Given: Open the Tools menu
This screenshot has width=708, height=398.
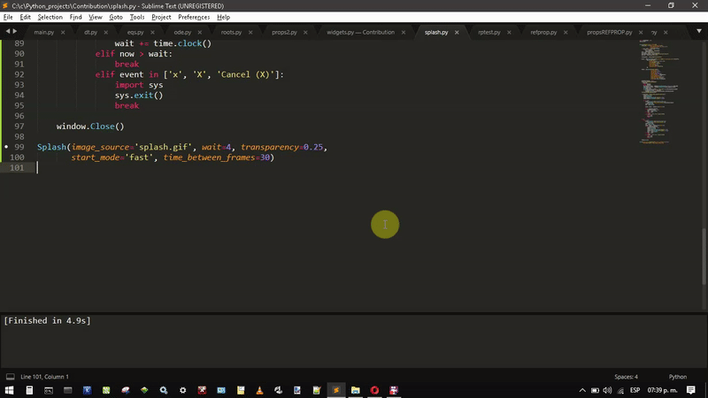Looking at the screenshot, I should (x=137, y=17).
